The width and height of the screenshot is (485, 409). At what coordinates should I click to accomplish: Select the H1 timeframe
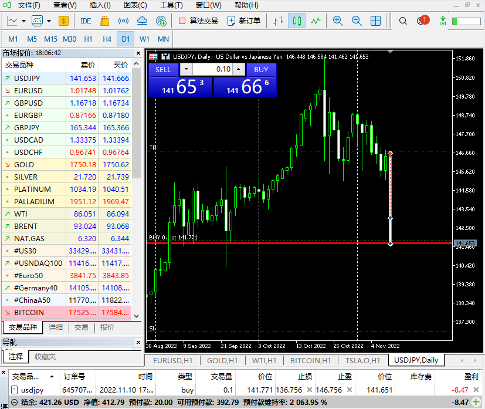click(x=88, y=39)
